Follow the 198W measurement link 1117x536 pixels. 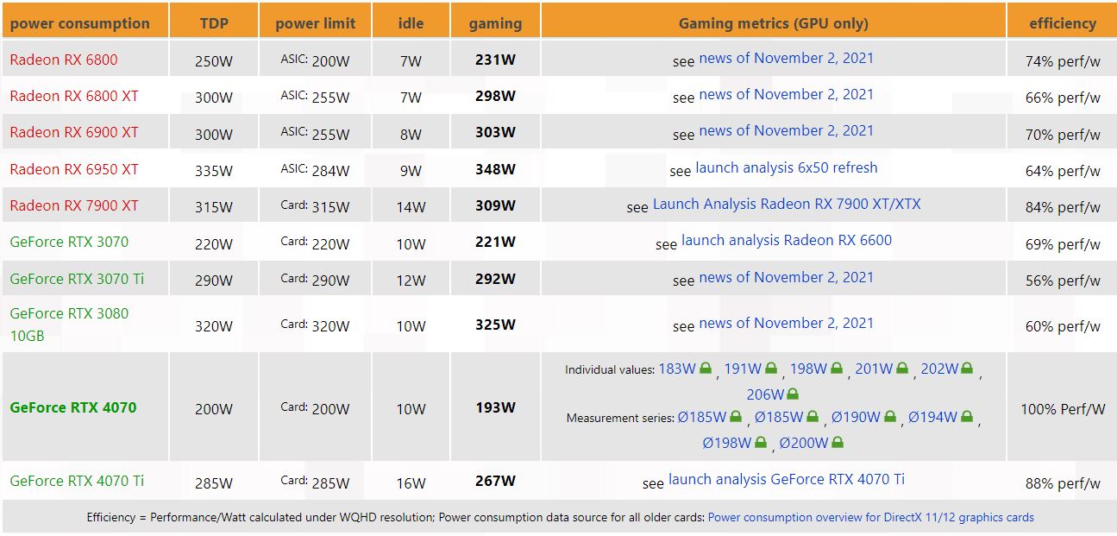(x=808, y=369)
